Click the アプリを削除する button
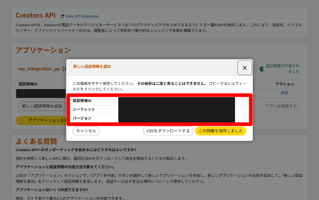 click(281, 106)
